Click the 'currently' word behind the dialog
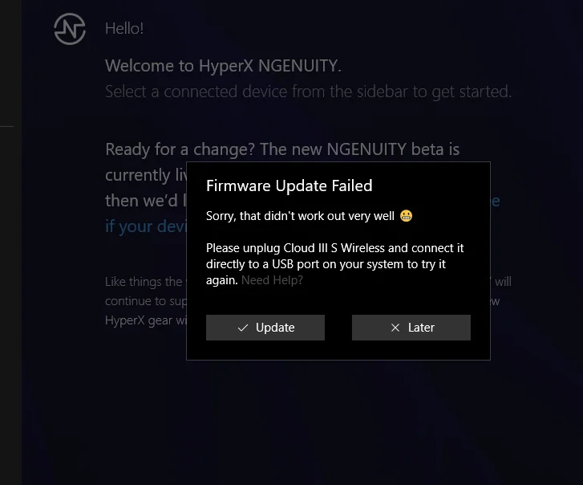 point(138,175)
